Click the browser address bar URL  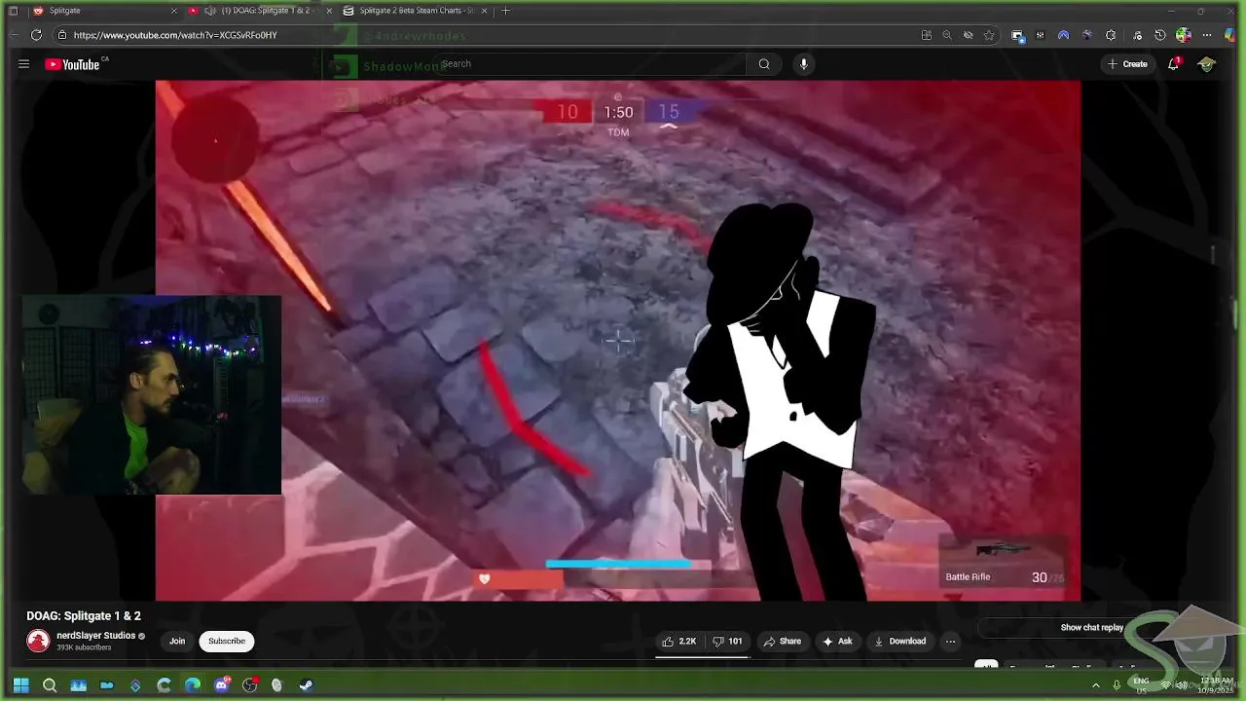[x=175, y=35]
